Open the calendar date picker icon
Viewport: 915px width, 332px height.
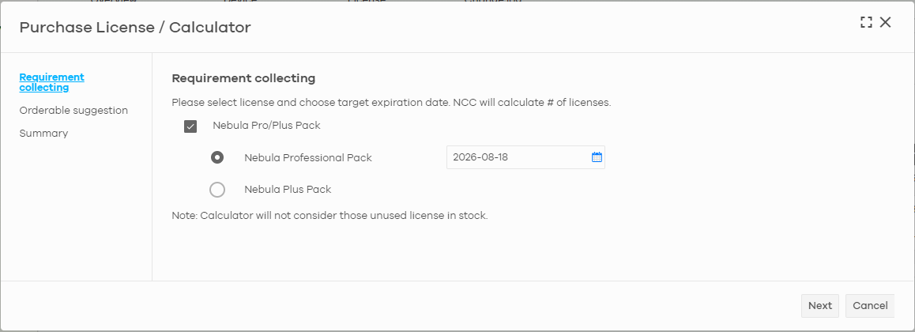pyautogui.click(x=597, y=157)
